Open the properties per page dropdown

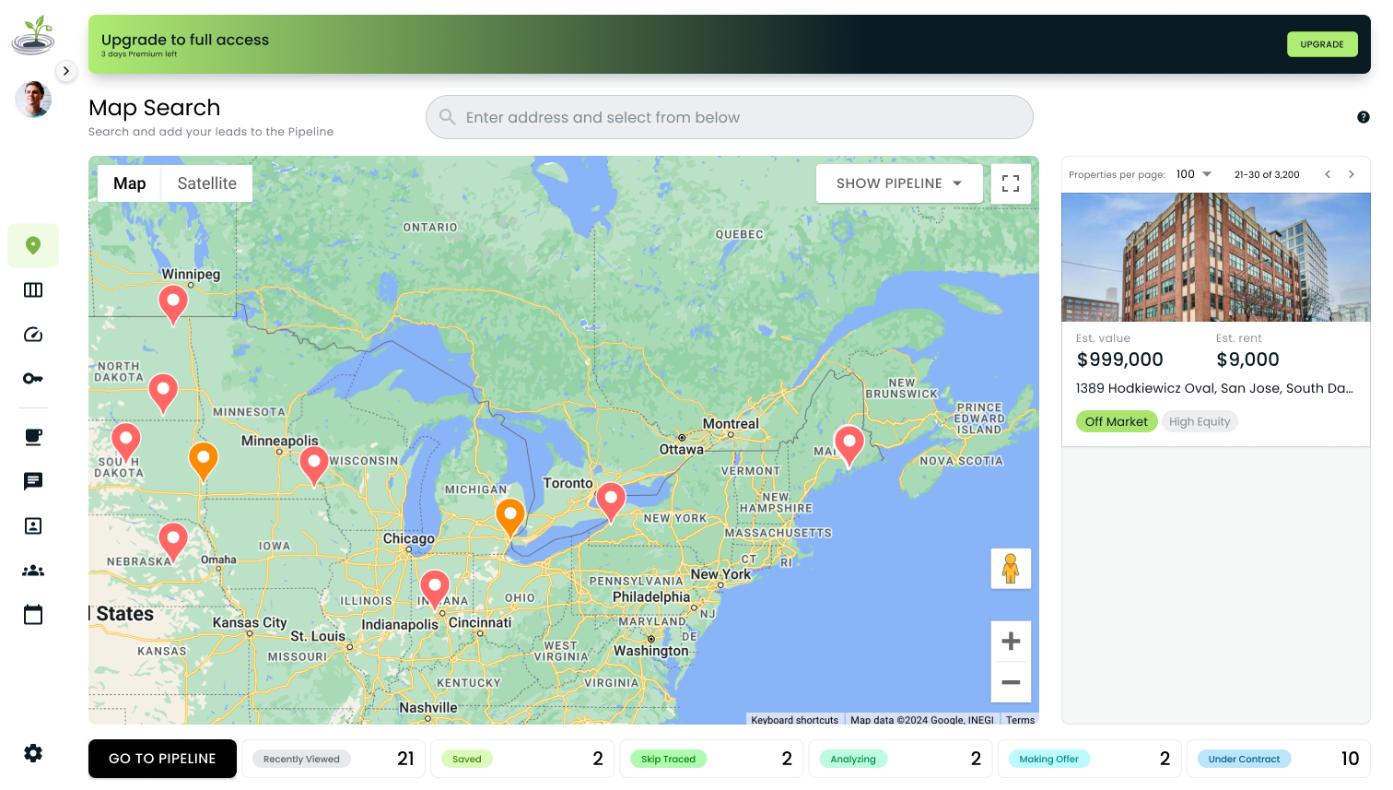pyautogui.click(x=1194, y=174)
